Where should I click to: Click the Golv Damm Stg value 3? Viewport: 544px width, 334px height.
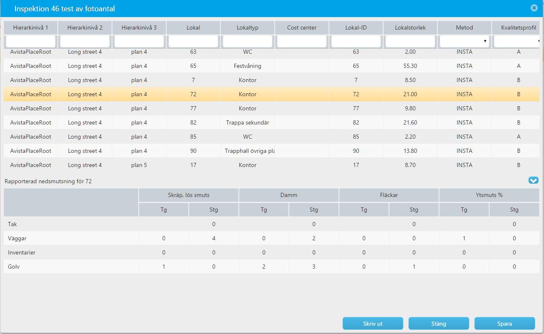coord(314,267)
